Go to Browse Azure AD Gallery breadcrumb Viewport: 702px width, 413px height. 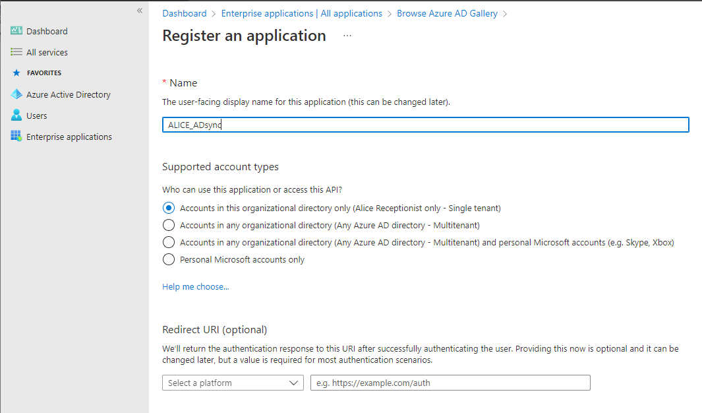click(448, 13)
